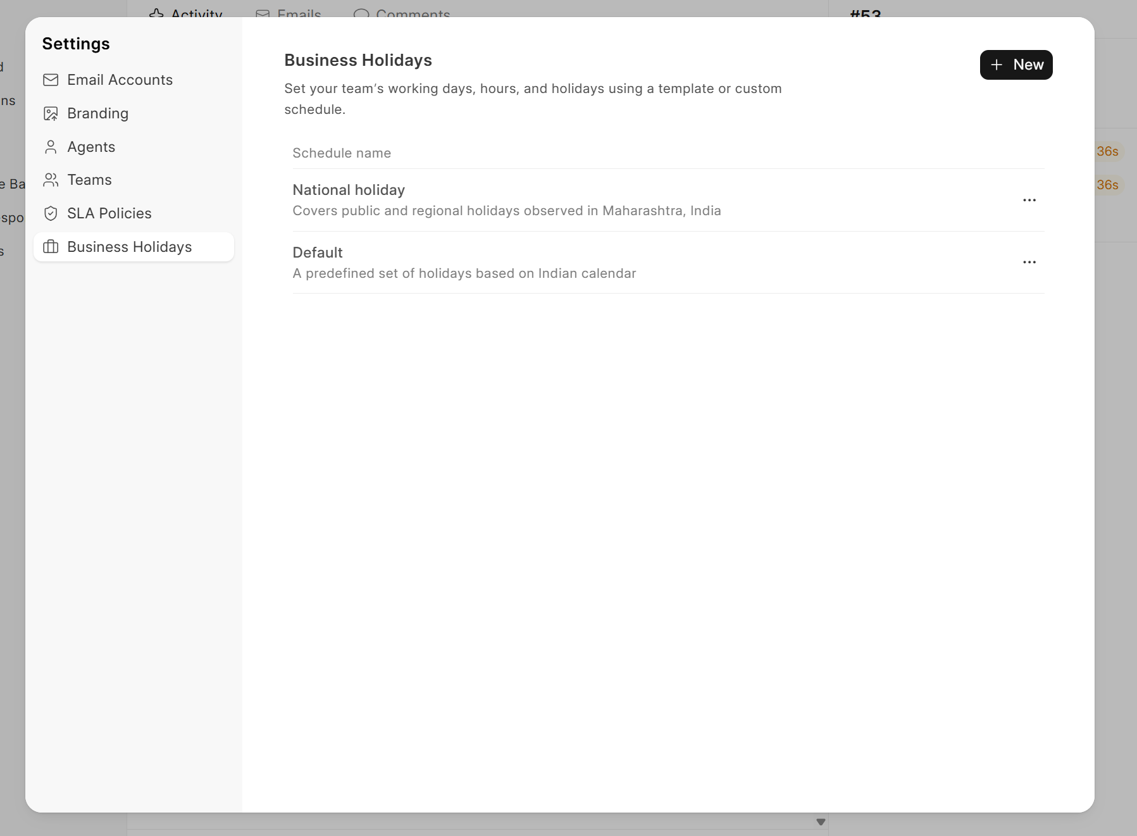Click the Business Holidays briefcase icon

tap(51, 247)
